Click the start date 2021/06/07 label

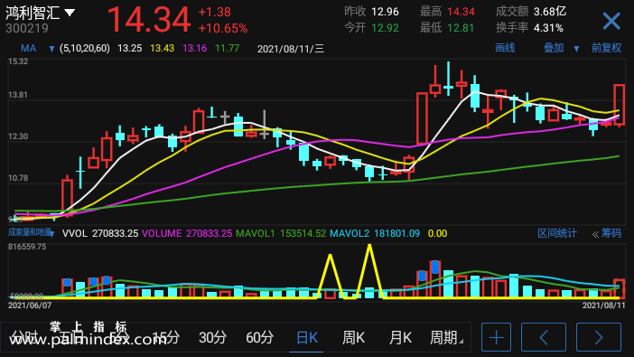[30, 305]
